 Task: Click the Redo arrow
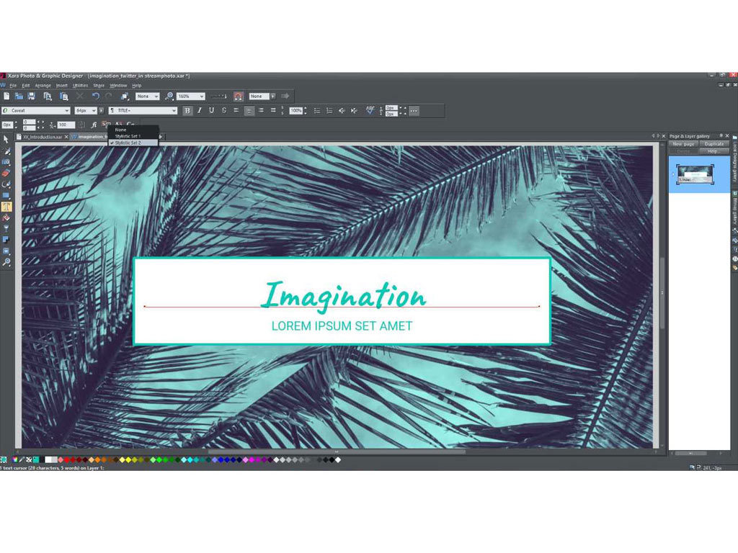109,96
